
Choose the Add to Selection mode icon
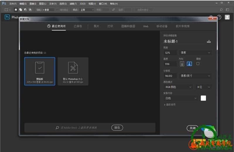pos(21,10)
